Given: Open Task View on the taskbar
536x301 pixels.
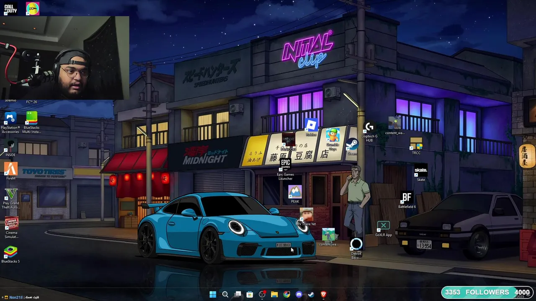Looking at the screenshot, I should tap(238, 294).
